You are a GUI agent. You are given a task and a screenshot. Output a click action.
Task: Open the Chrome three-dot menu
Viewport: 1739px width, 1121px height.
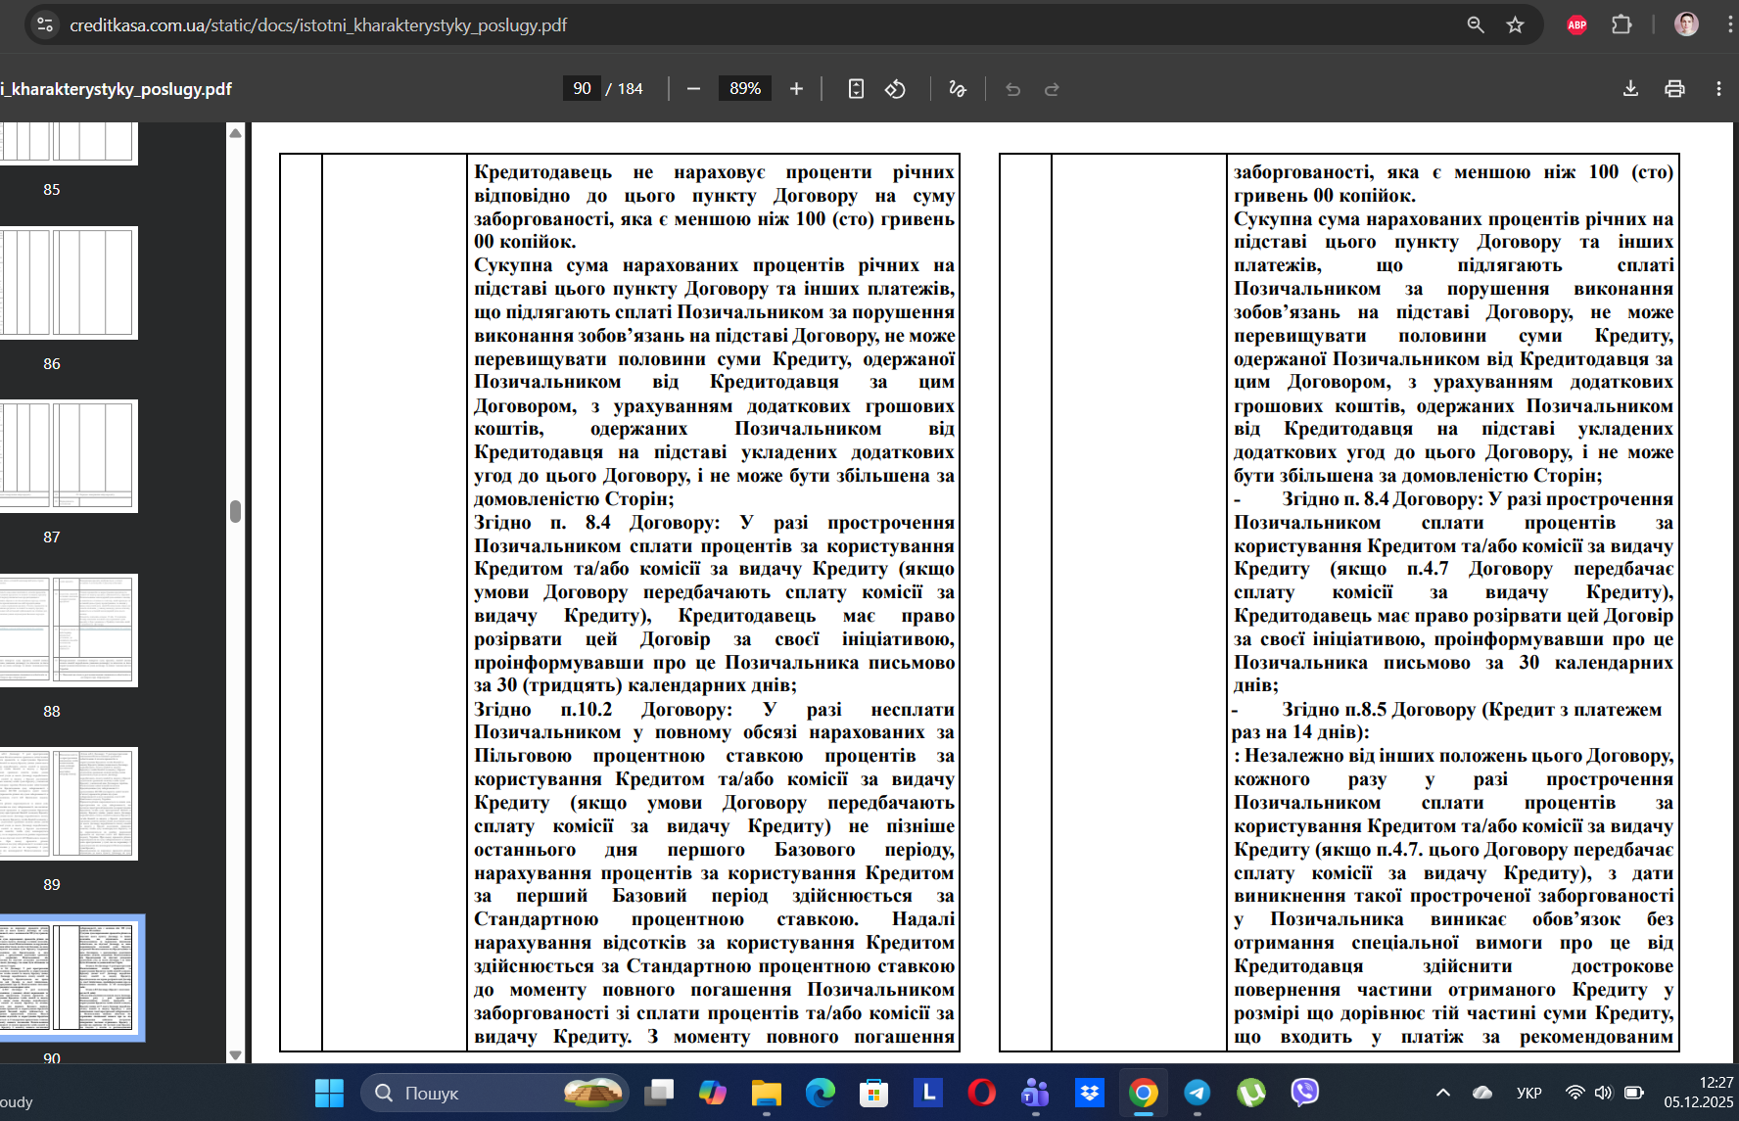(x=1729, y=24)
